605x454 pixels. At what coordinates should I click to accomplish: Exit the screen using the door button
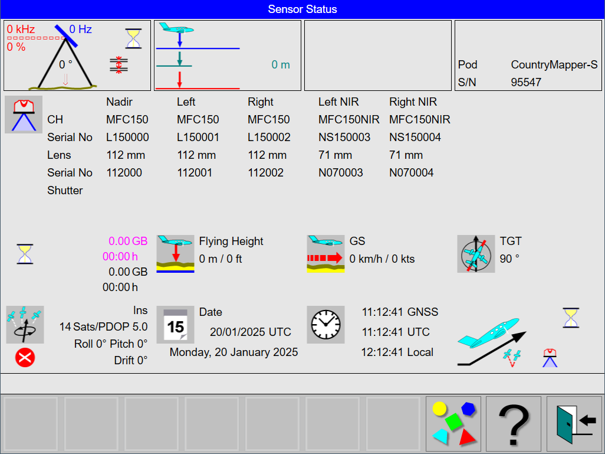[x=574, y=423]
